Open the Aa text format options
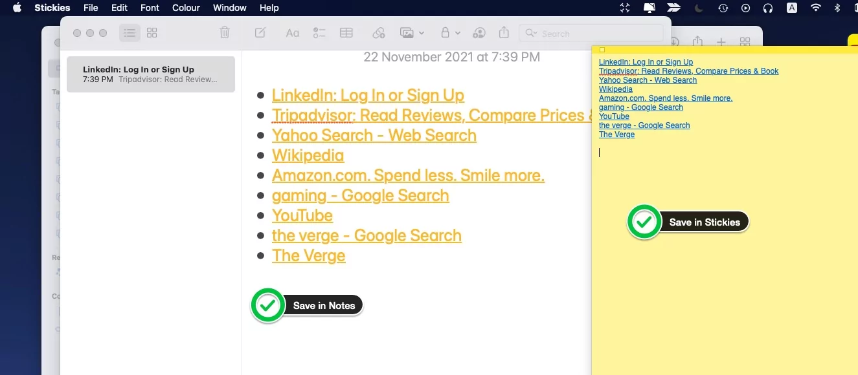Viewport: 858px width, 375px height. 293,32
